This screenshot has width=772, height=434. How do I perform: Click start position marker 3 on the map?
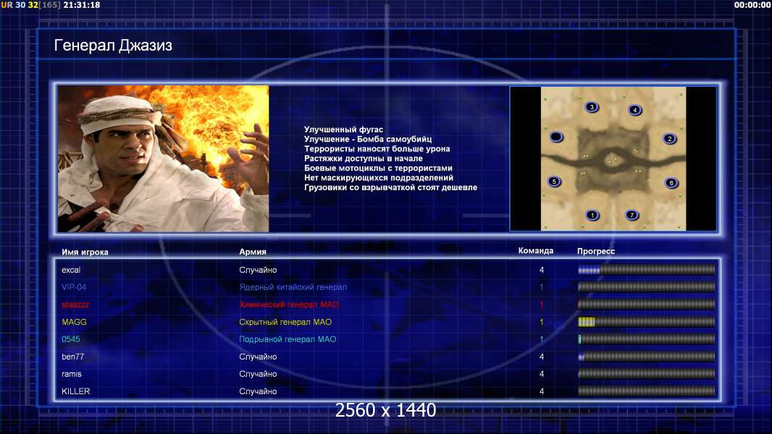point(592,106)
